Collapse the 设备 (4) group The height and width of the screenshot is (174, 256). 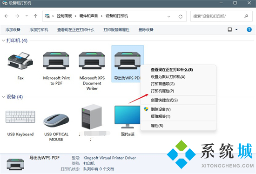pyautogui.click(x=3, y=97)
